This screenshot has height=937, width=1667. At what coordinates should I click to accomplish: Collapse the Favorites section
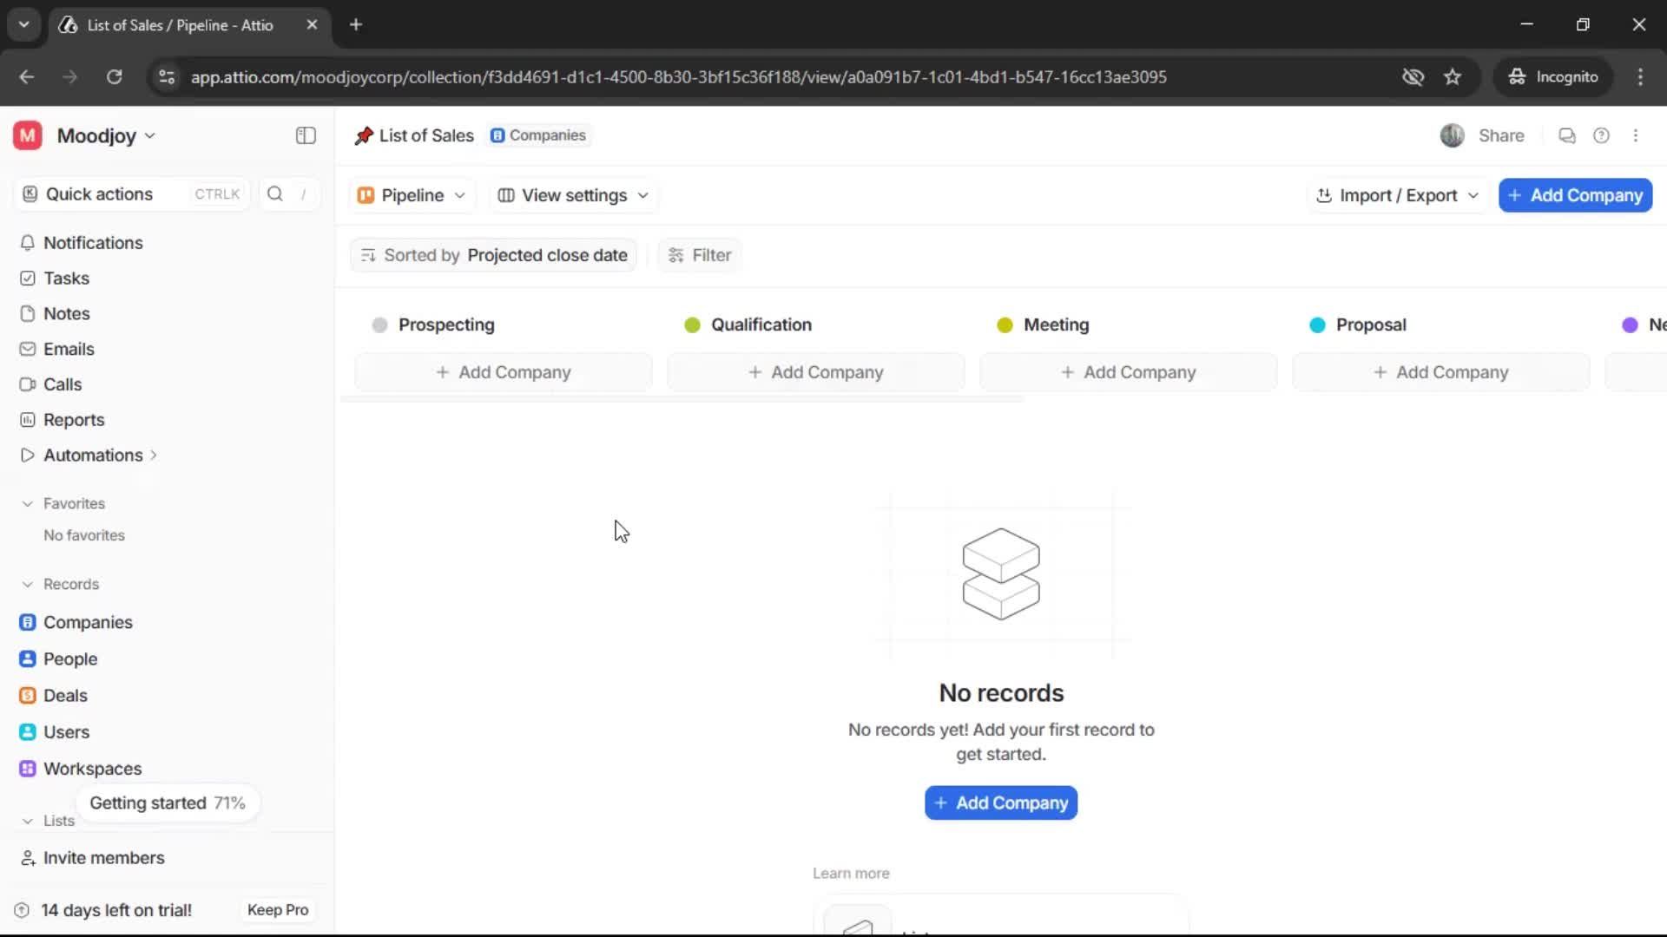click(28, 503)
